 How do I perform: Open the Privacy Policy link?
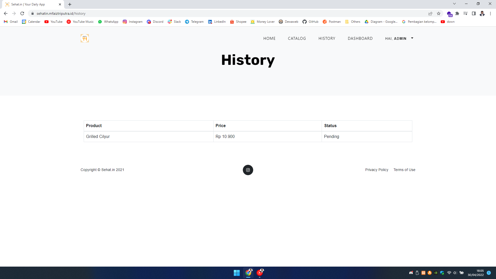click(377, 170)
